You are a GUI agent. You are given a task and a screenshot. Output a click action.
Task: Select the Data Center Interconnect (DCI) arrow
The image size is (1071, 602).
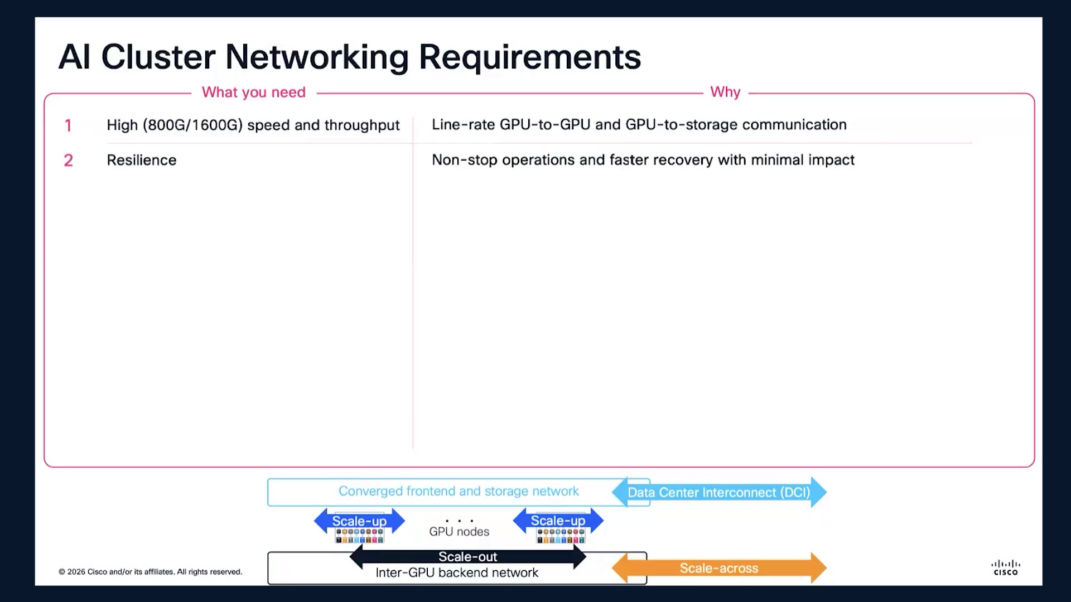pos(719,492)
